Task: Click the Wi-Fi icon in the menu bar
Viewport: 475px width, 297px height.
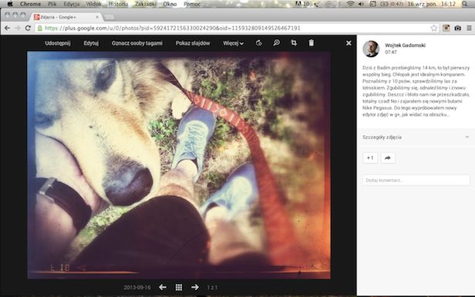Action: click(351, 4)
